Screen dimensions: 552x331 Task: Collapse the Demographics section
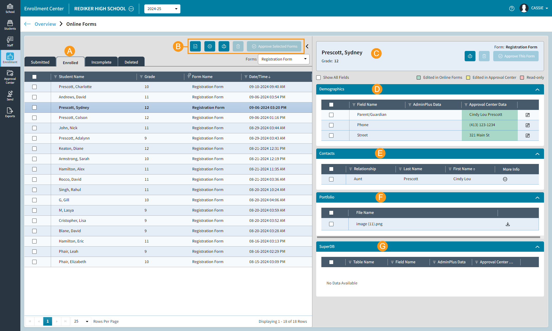pos(537,89)
